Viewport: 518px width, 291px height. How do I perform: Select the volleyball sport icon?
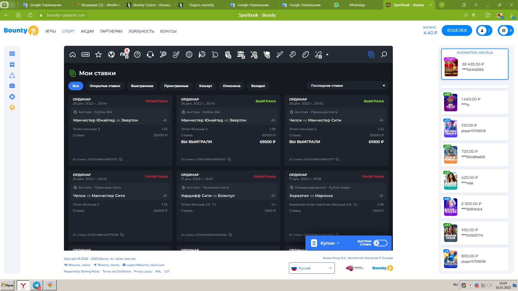pos(189,55)
